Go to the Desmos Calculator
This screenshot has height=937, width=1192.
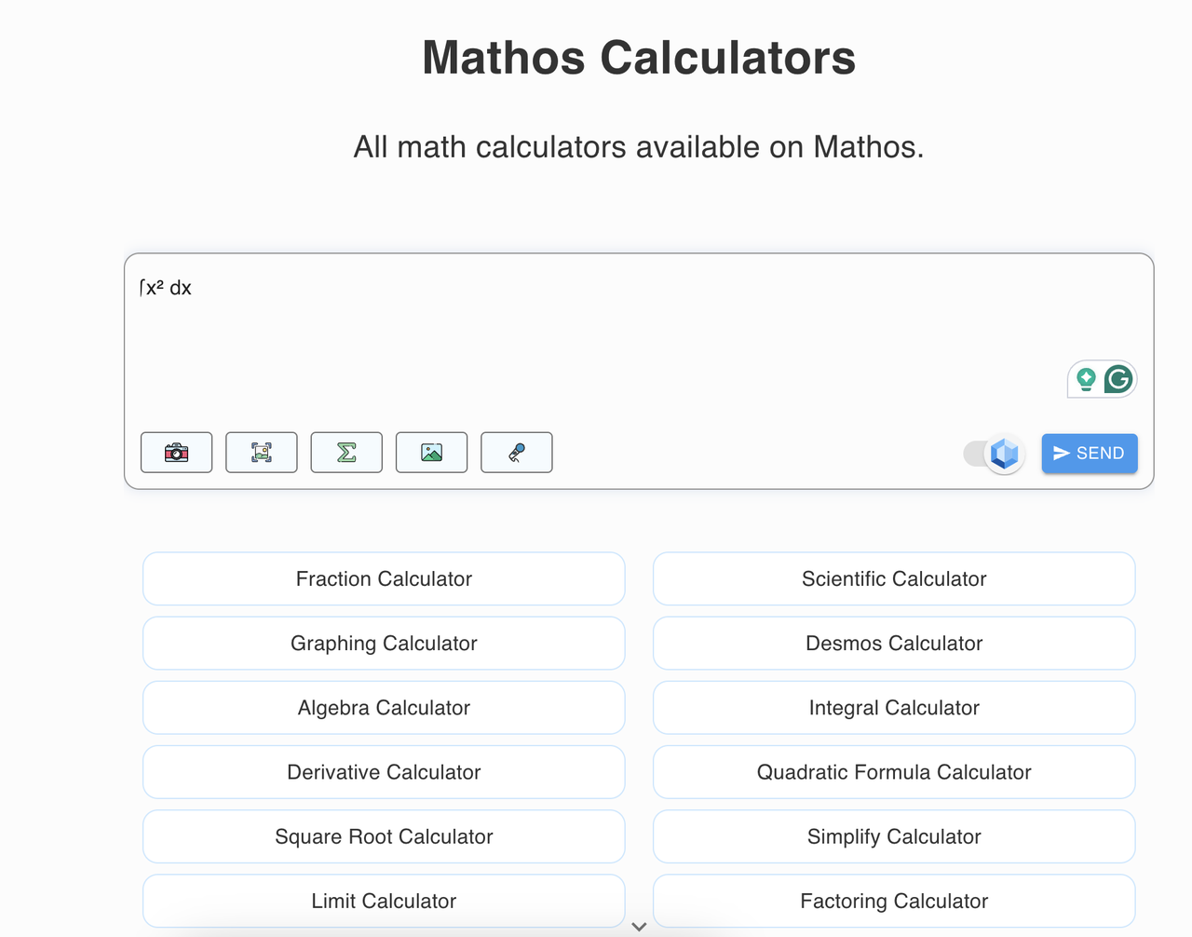tap(894, 643)
